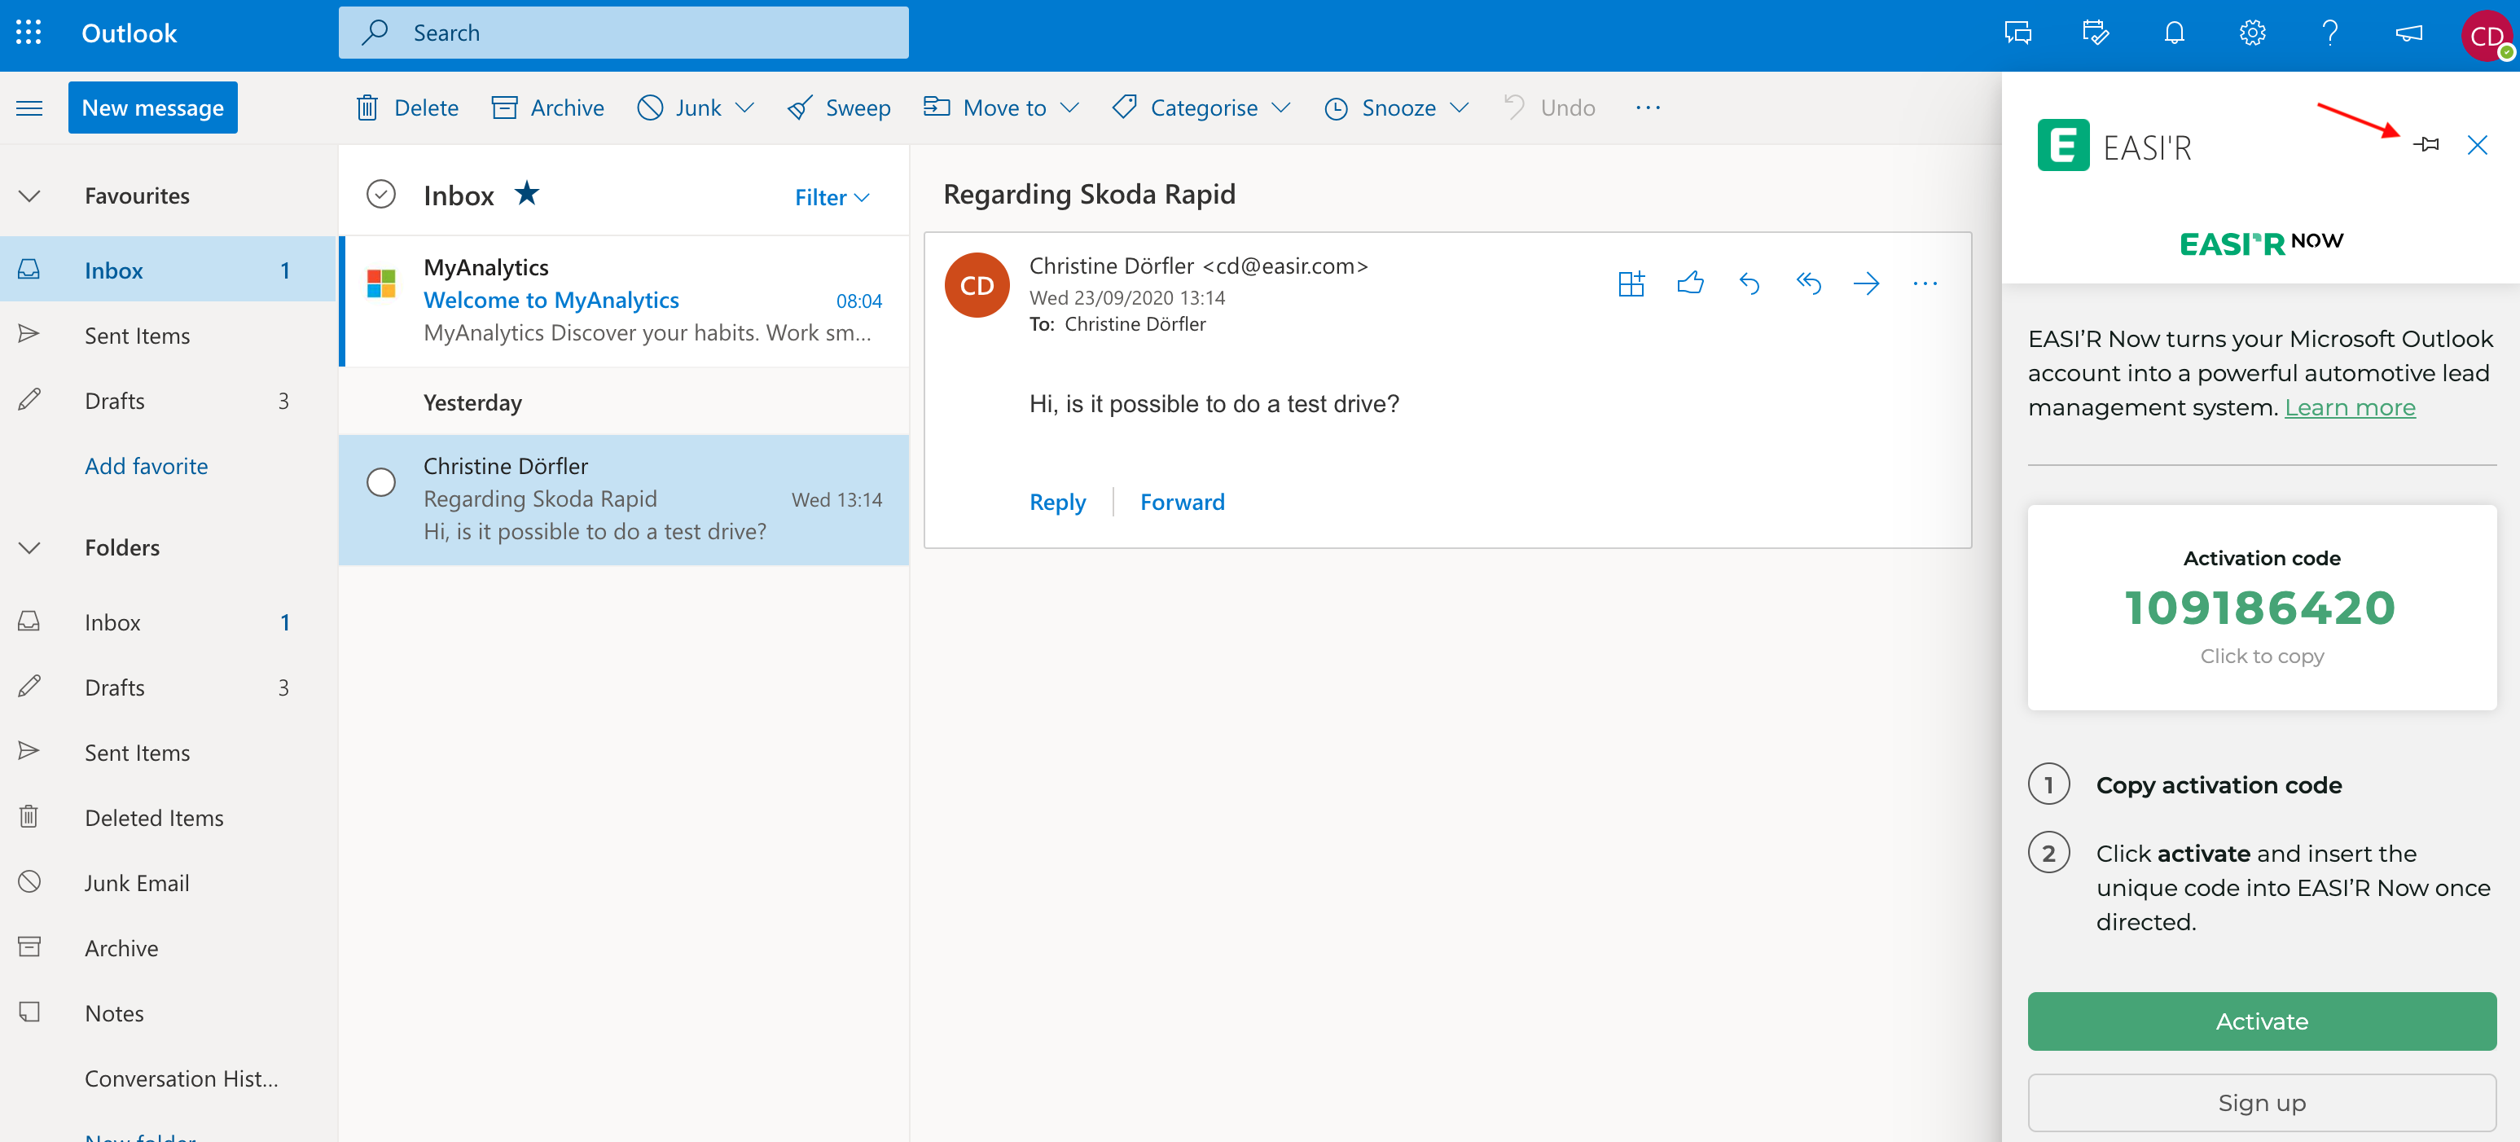Select the Christine Dörfler message circle
2520x1142 pixels.
pos(380,481)
